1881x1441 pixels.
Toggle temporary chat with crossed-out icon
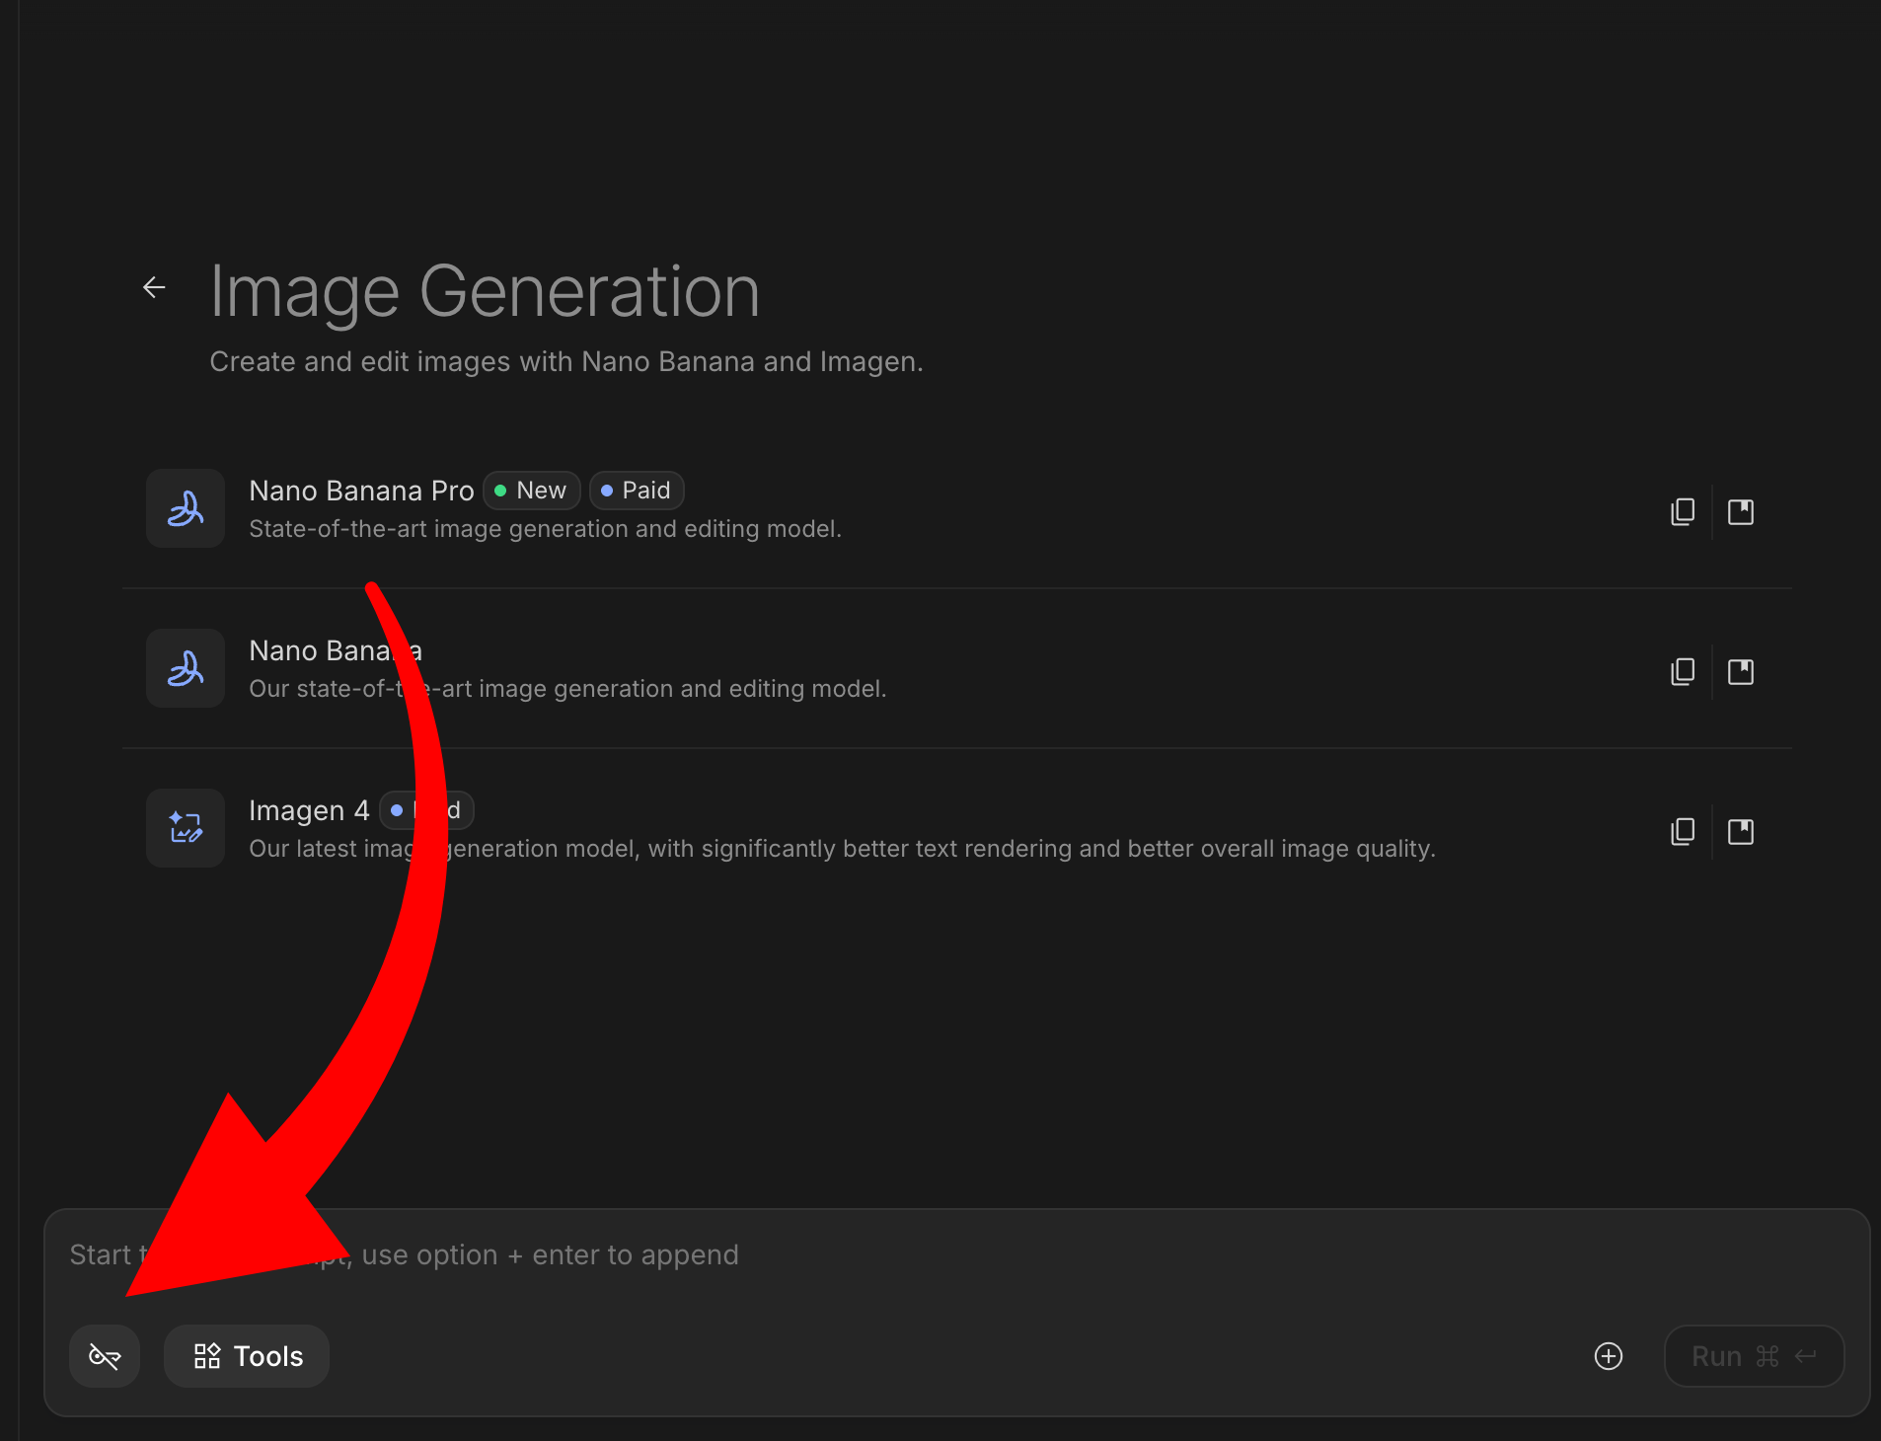(x=105, y=1356)
